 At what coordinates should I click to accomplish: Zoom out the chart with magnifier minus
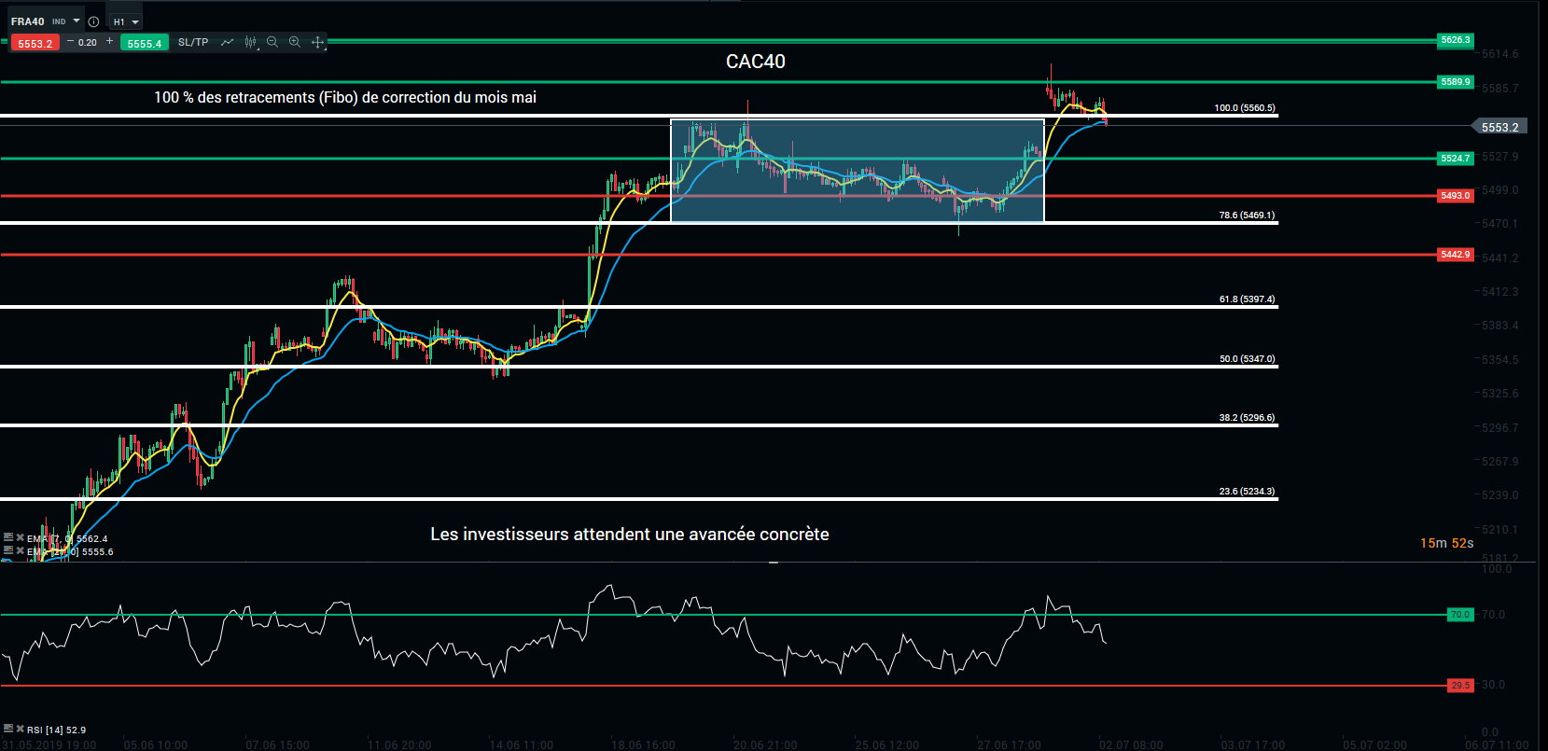[x=272, y=42]
